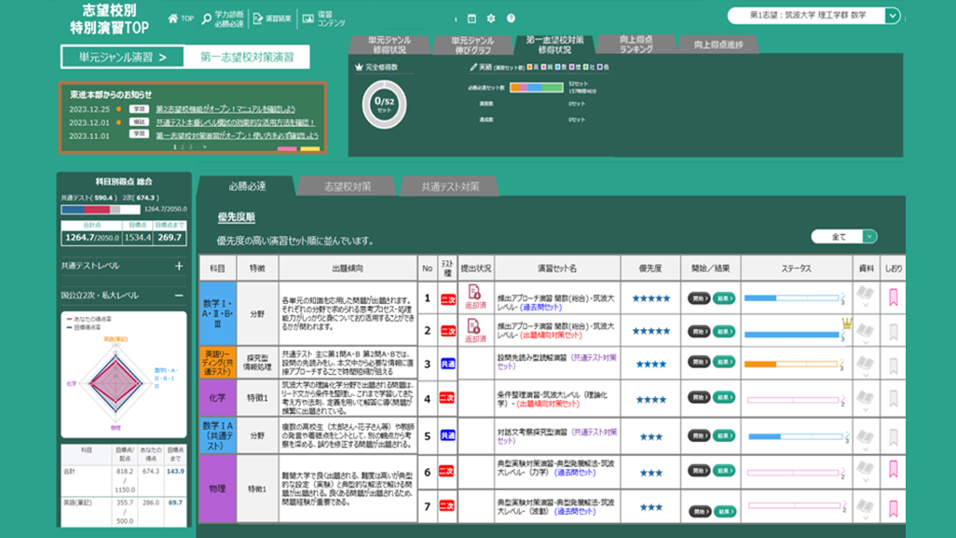Toggle the bookmark for row 1
956x538 pixels.
(894, 297)
